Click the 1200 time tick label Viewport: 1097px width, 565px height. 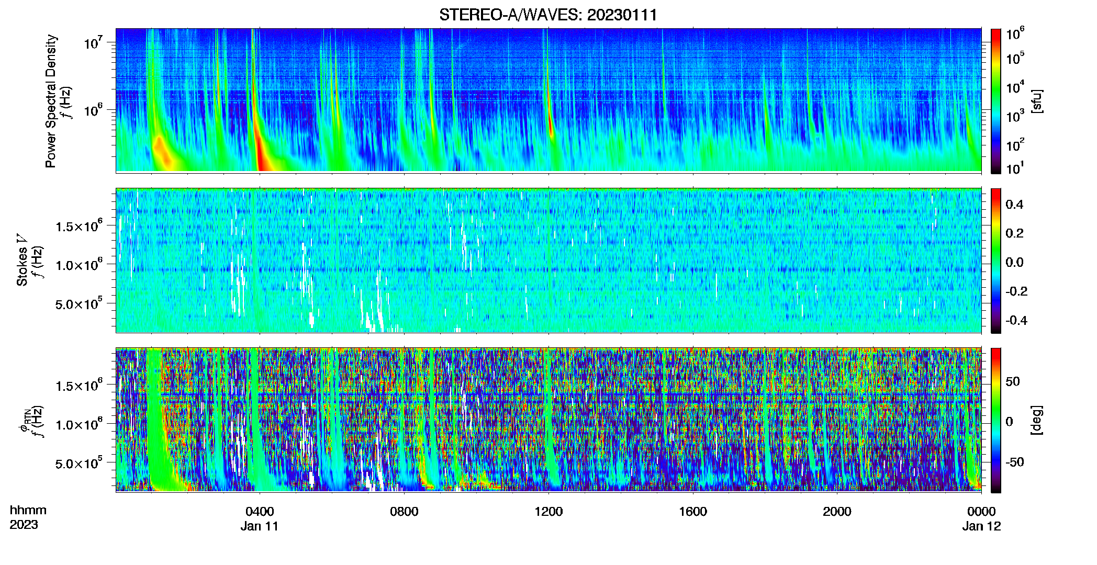[548, 511]
